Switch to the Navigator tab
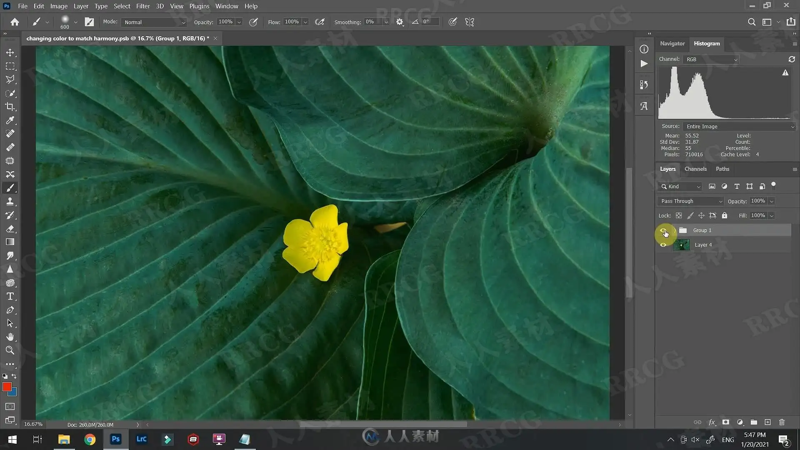Viewport: 800px width, 450px height. point(672,43)
